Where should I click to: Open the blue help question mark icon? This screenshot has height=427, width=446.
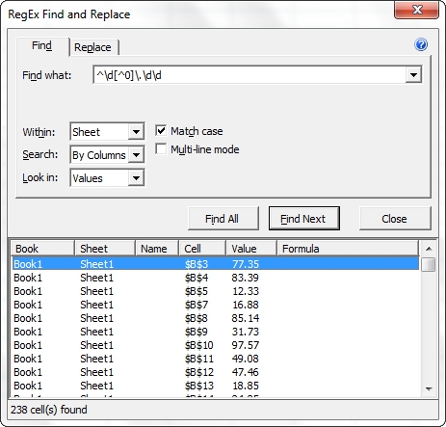421,44
